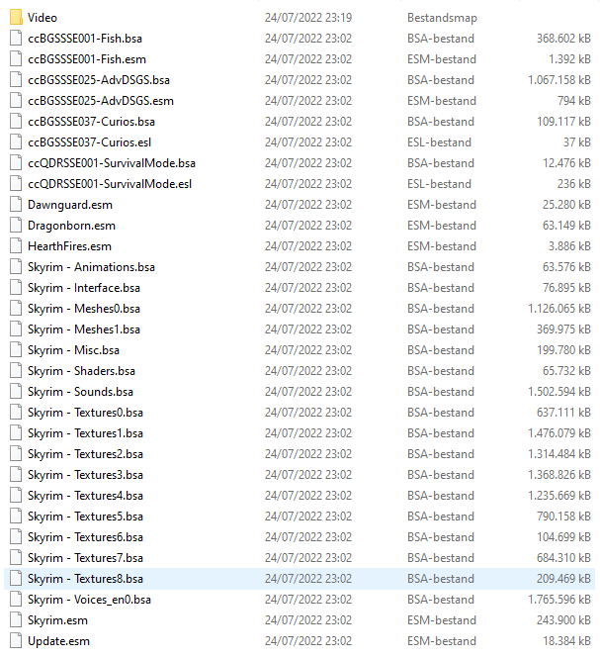
Task: Select file name Skyrim - Textures1.bsa
Action: 86,433
